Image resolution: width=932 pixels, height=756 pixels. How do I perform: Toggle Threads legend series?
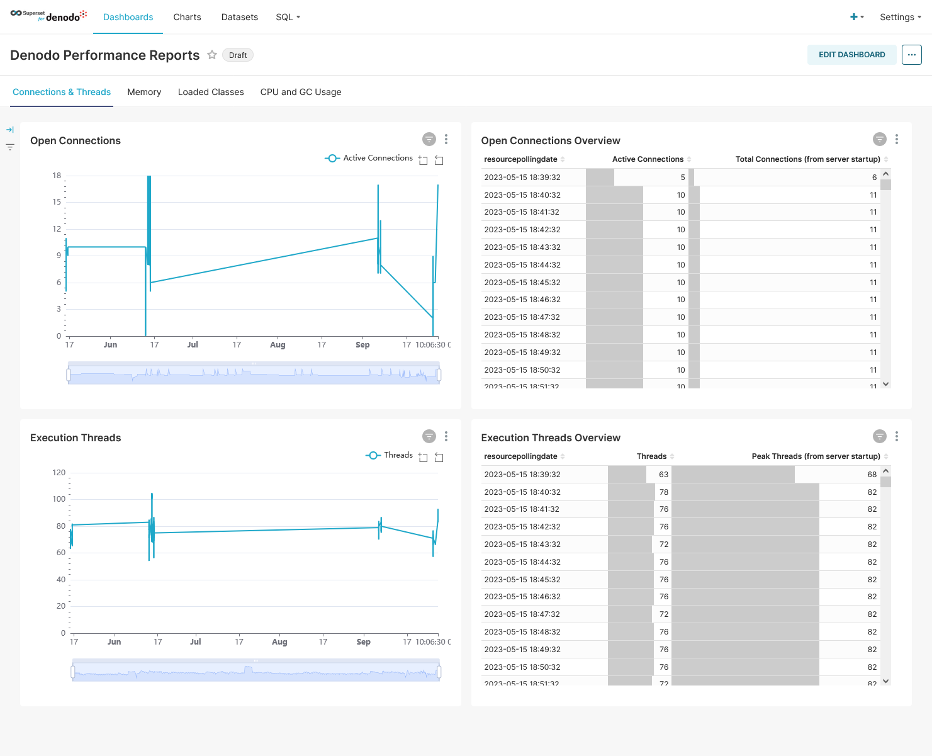click(x=389, y=455)
